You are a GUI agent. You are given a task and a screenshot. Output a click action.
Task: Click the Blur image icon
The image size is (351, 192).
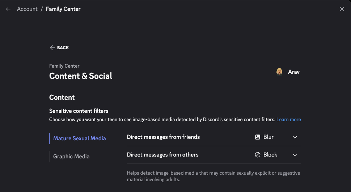click(258, 137)
